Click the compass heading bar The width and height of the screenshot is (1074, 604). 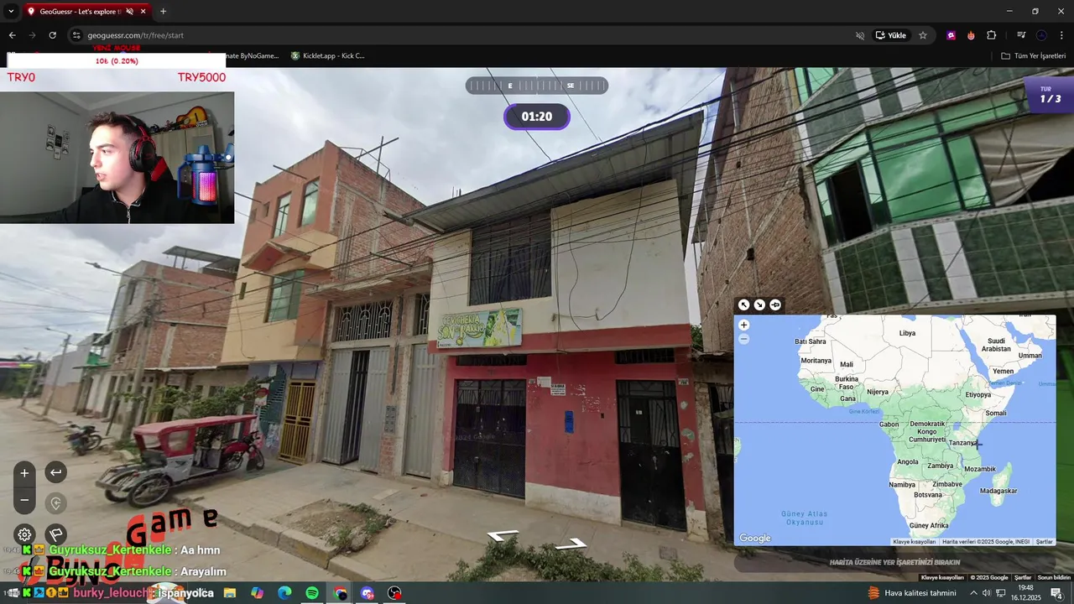click(537, 86)
